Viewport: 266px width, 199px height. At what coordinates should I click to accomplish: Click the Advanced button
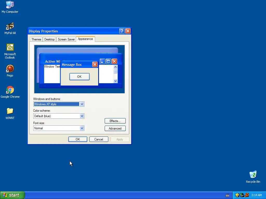pos(115,129)
